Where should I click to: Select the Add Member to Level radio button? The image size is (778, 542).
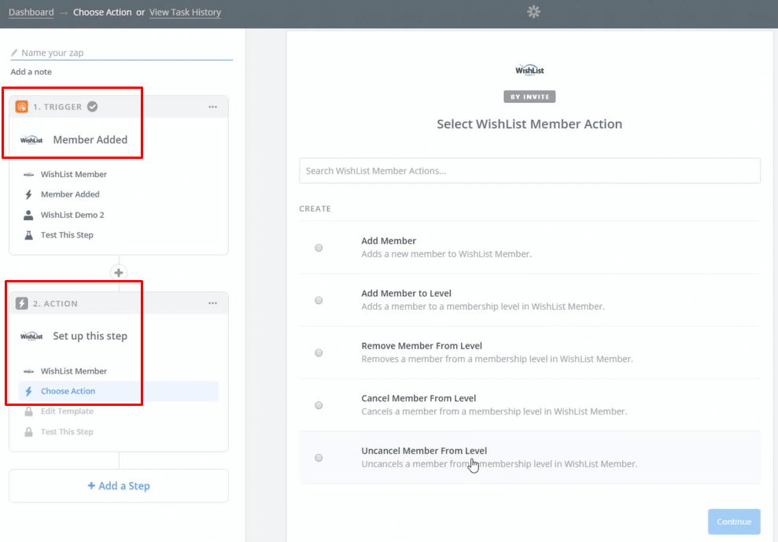point(319,300)
